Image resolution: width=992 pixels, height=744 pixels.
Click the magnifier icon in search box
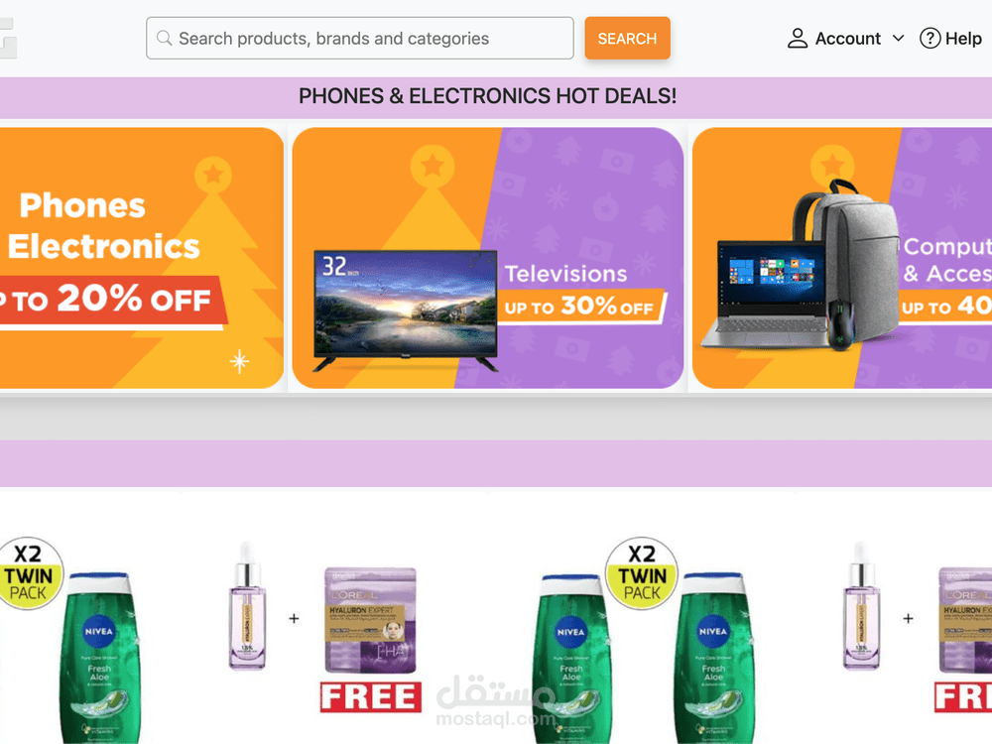click(164, 38)
